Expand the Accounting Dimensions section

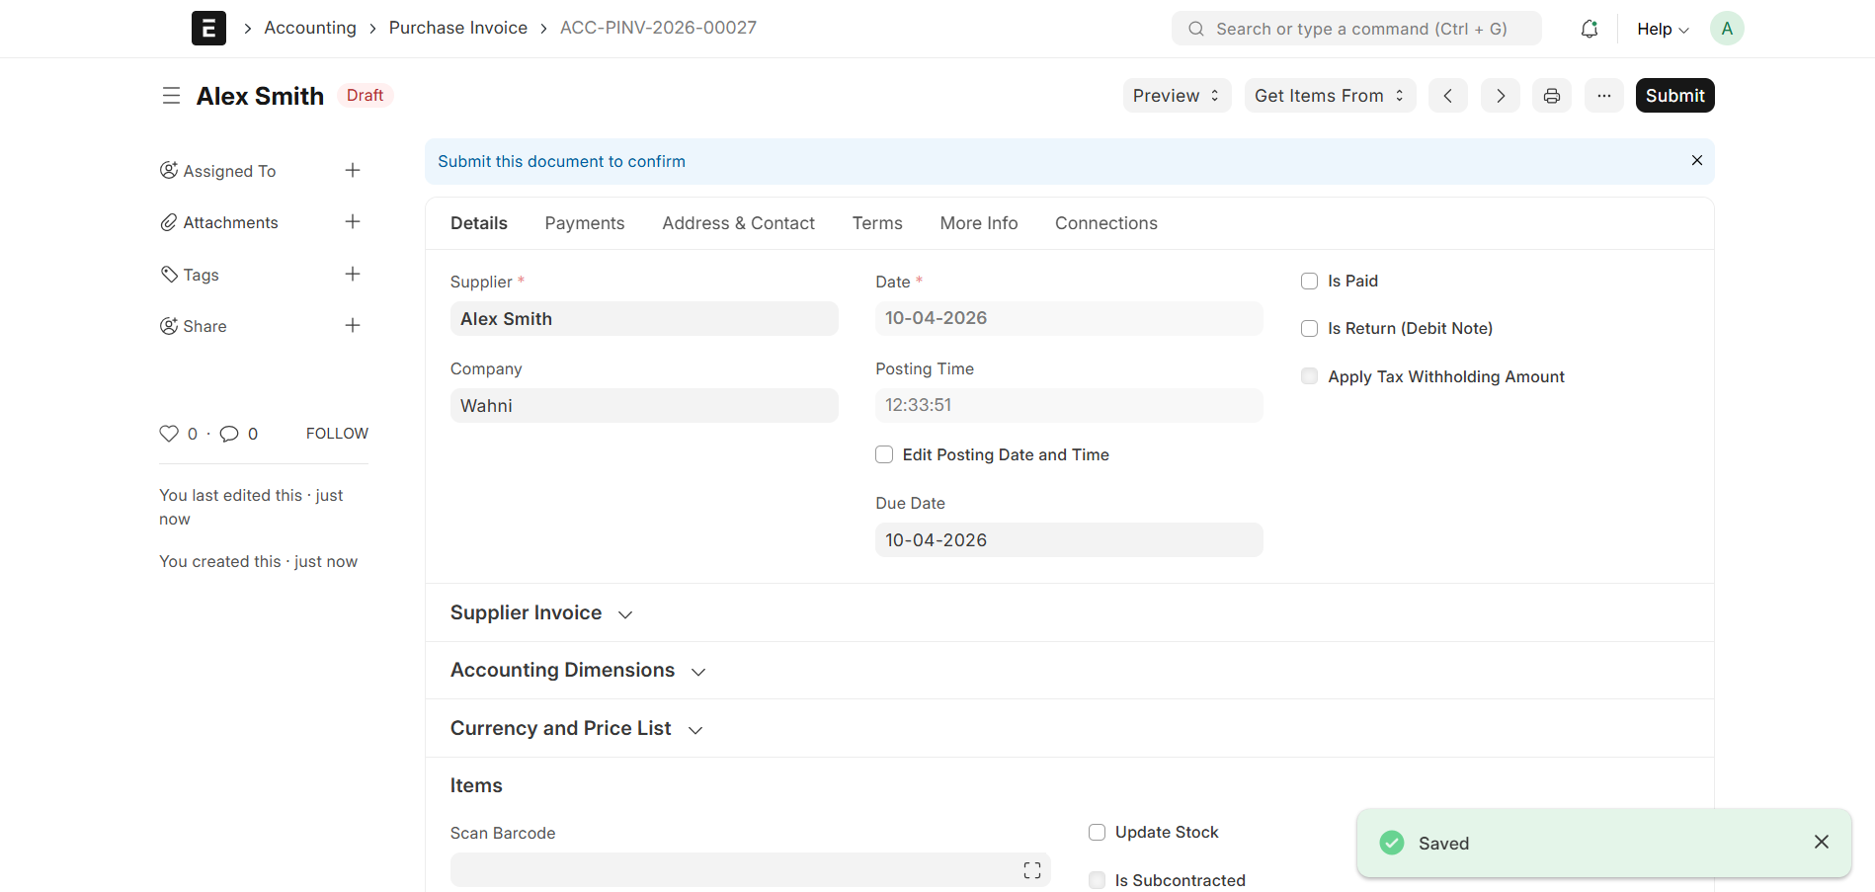coord(578,671)
